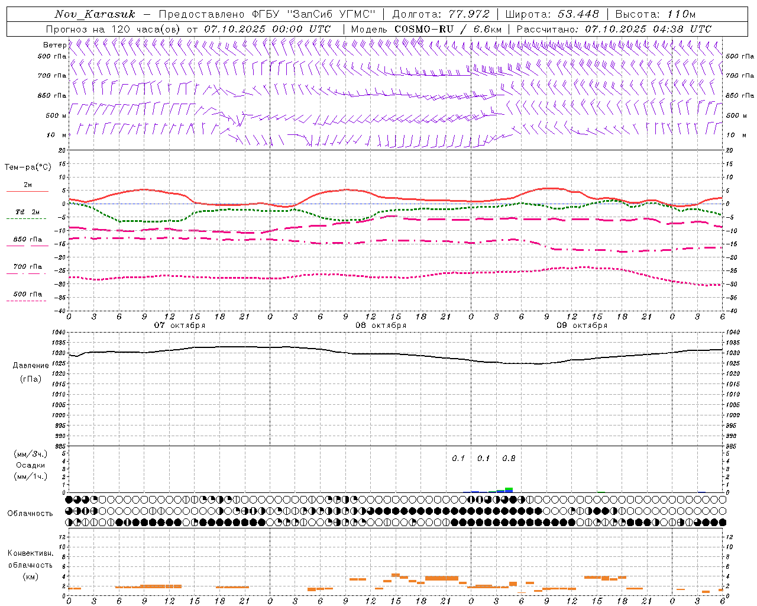
Task: Click the '850 гПа' legend entry in the temperature panel
Action: 28,240
